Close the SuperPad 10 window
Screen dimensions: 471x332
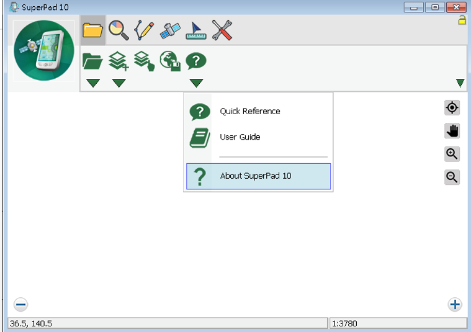tap(456, 7)
